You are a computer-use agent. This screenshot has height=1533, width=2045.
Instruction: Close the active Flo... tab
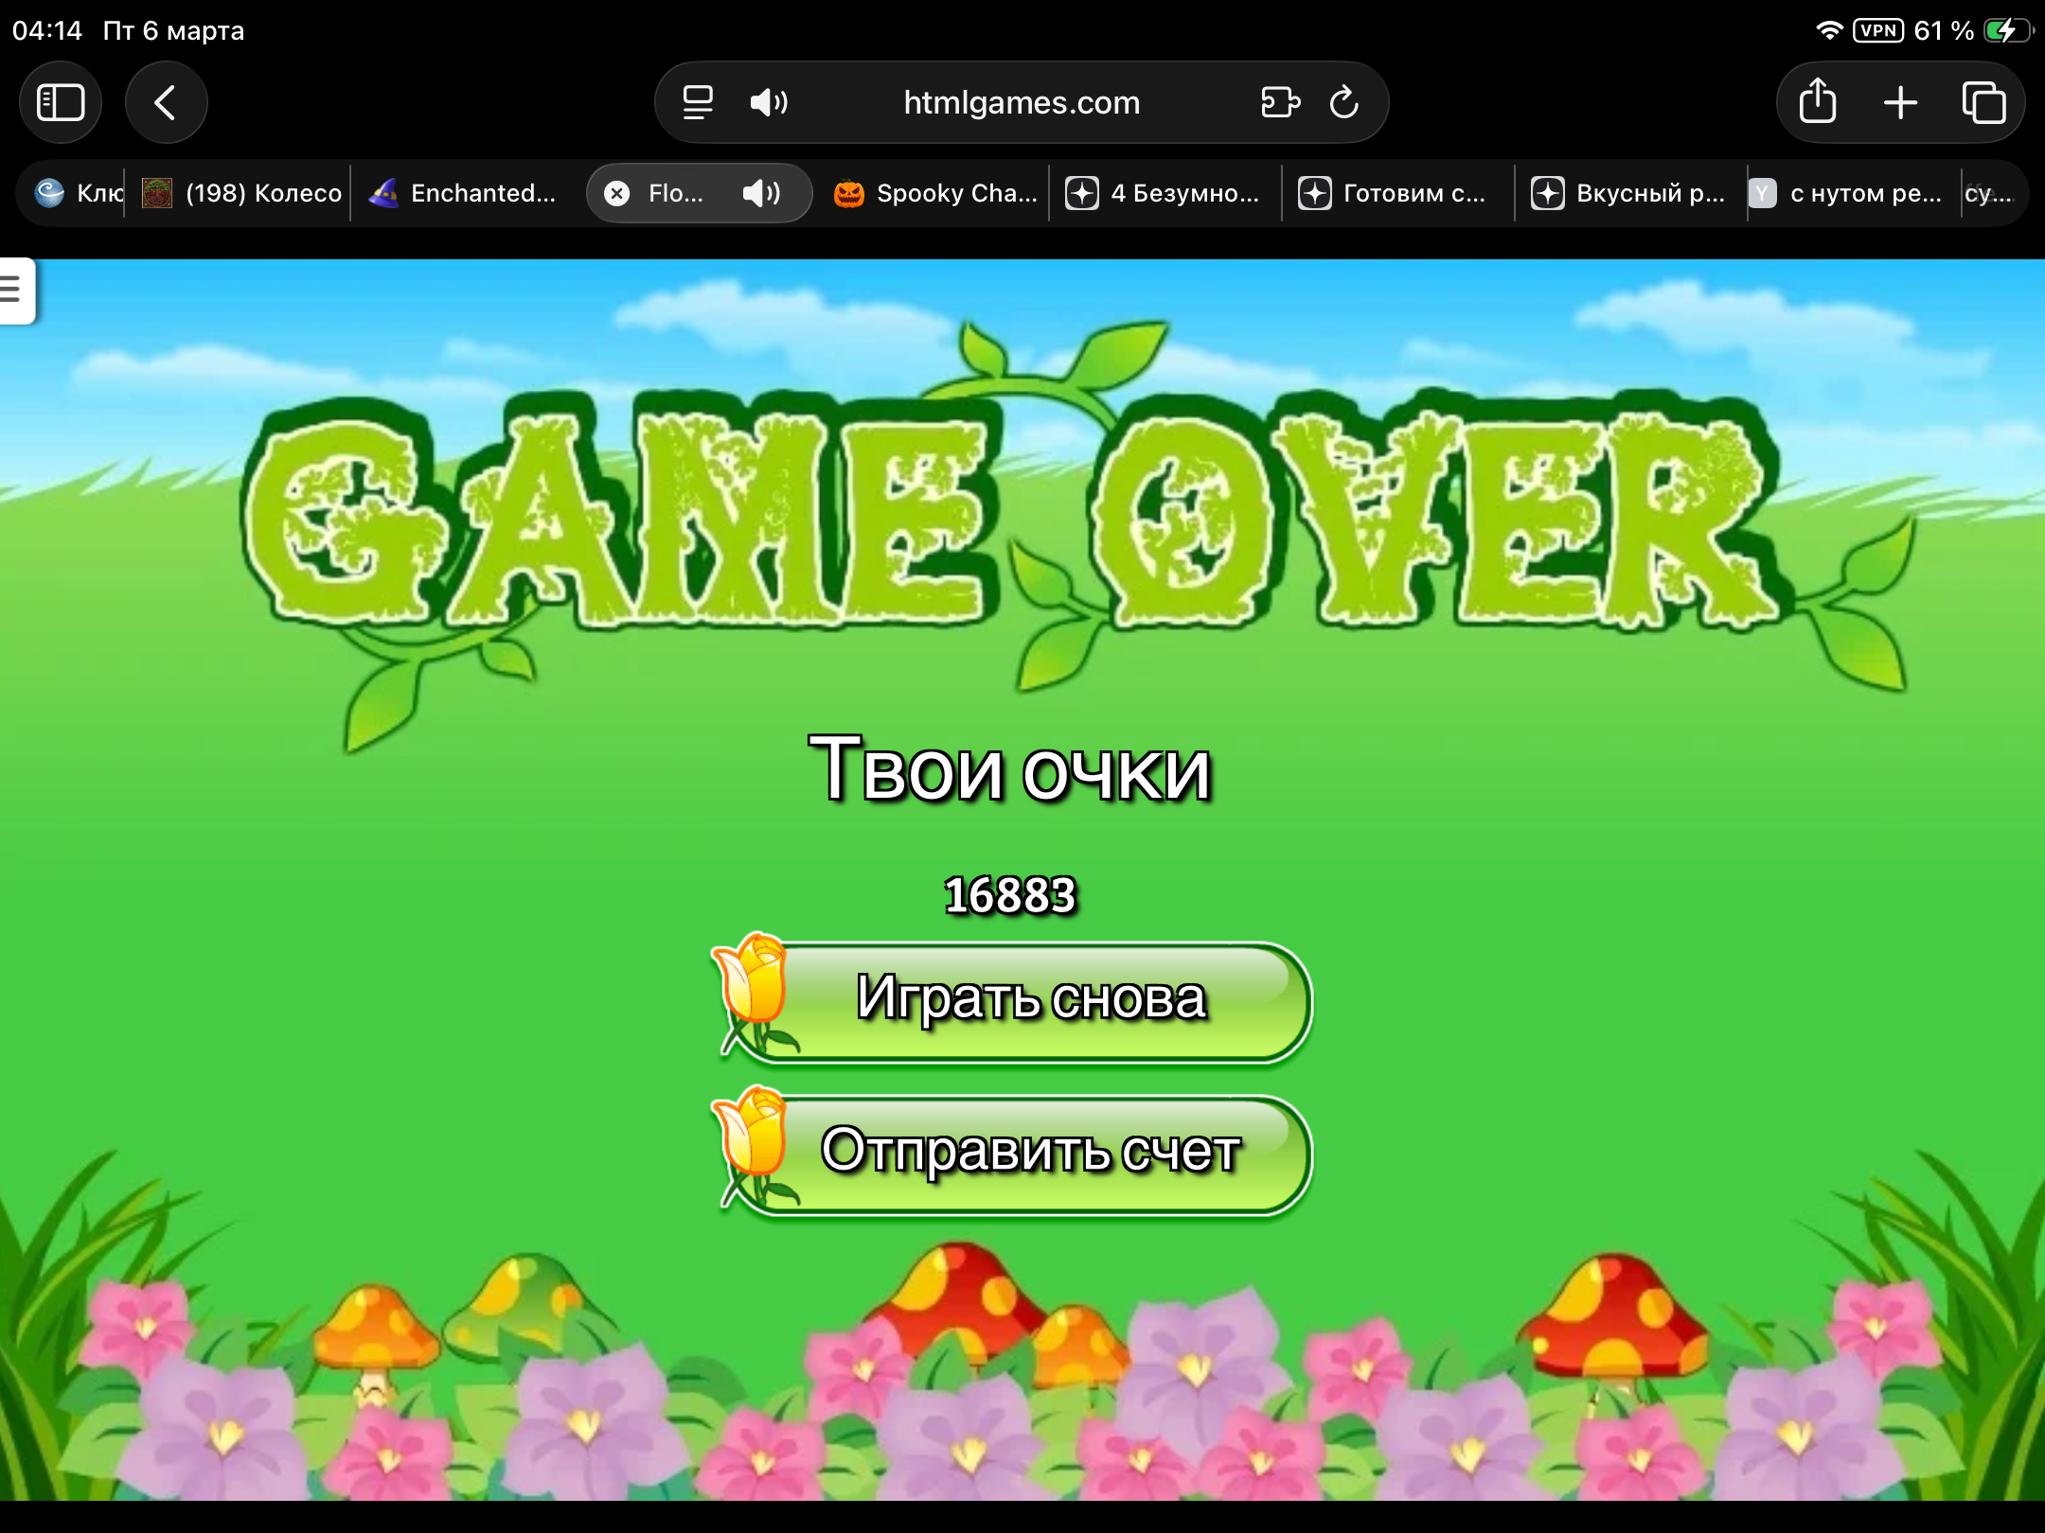(x=617, y=193)
